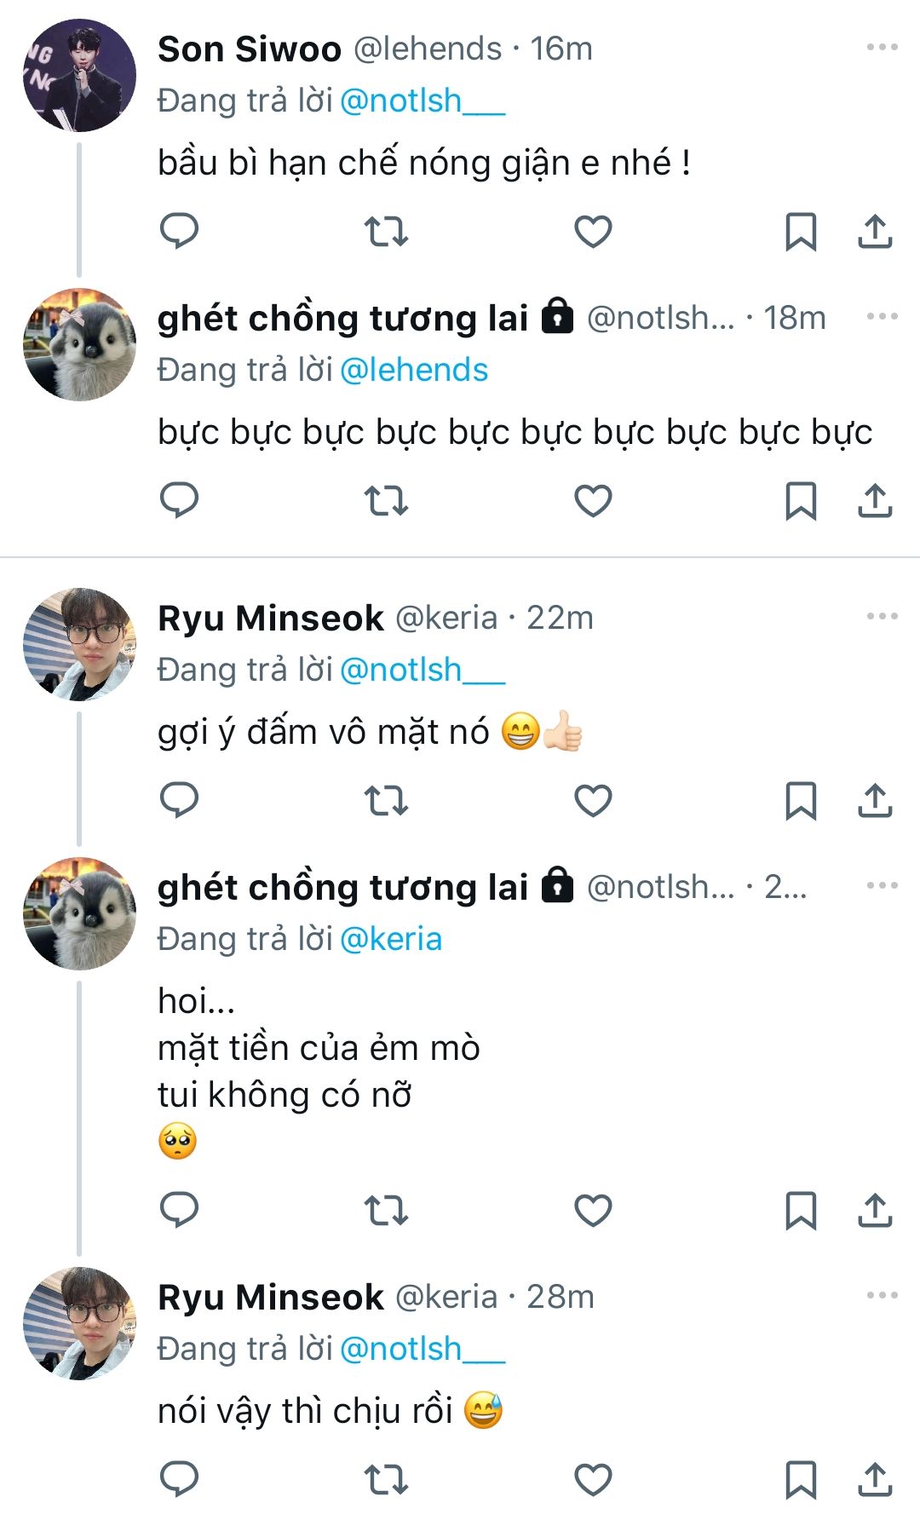Bookmark the "bực bực bực" tweet

coord(800,500)
